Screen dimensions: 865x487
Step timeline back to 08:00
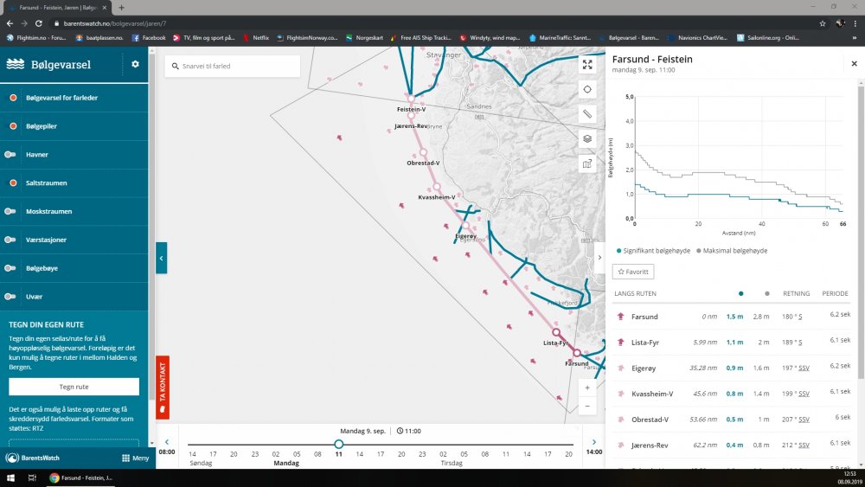(x=167, y=442)
